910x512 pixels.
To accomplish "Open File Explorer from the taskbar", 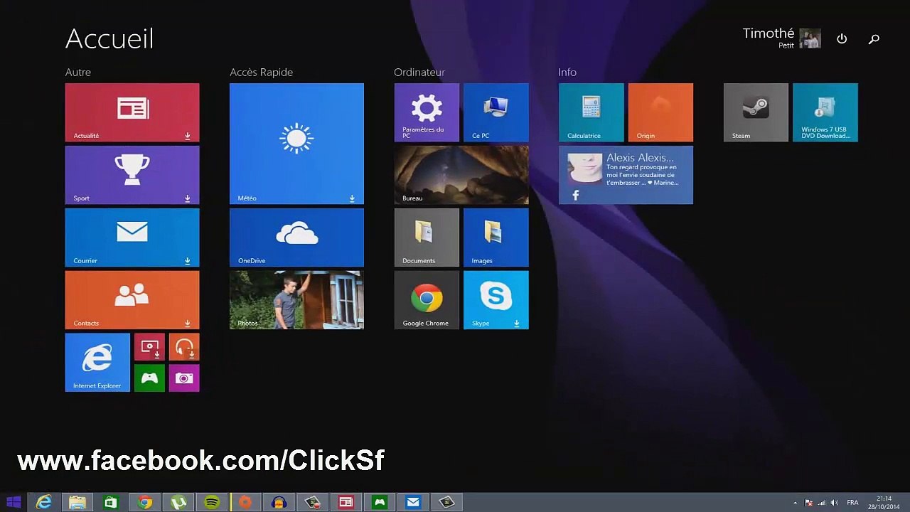I will (x=77, y=503).
